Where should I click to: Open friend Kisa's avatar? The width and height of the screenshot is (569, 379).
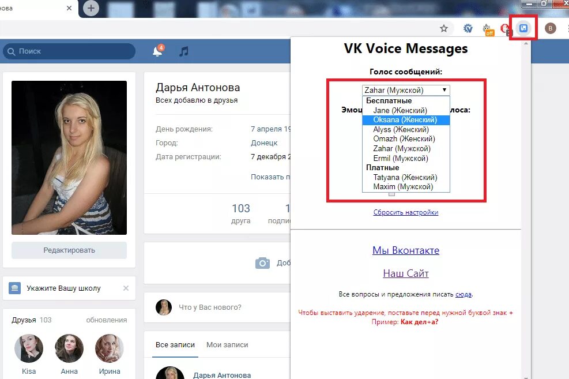29,348
